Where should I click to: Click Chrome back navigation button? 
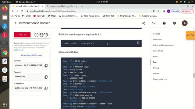click(x=12, y=11)
